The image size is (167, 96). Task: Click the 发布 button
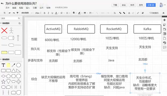pos(141,5)
